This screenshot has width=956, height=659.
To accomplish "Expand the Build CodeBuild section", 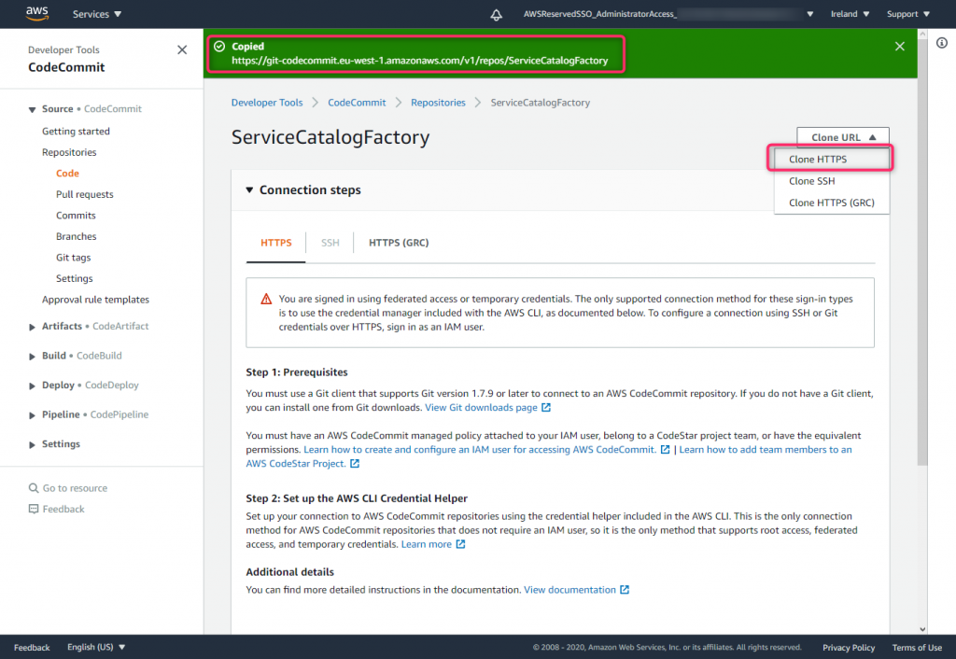I will [32, 357].
